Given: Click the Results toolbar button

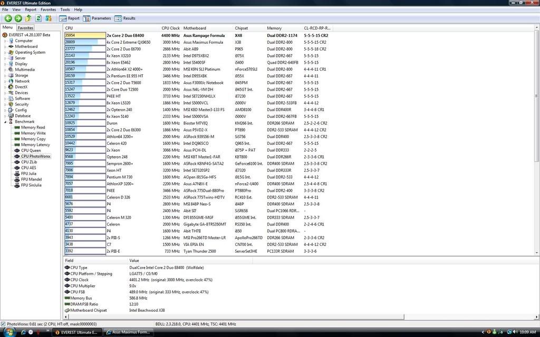Looking at the screenshot, I should (x=125, y=18).
